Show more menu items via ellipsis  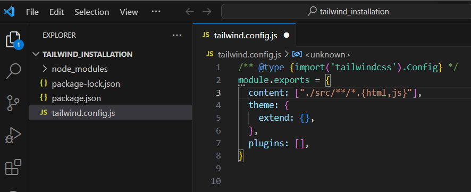[156, 12]
